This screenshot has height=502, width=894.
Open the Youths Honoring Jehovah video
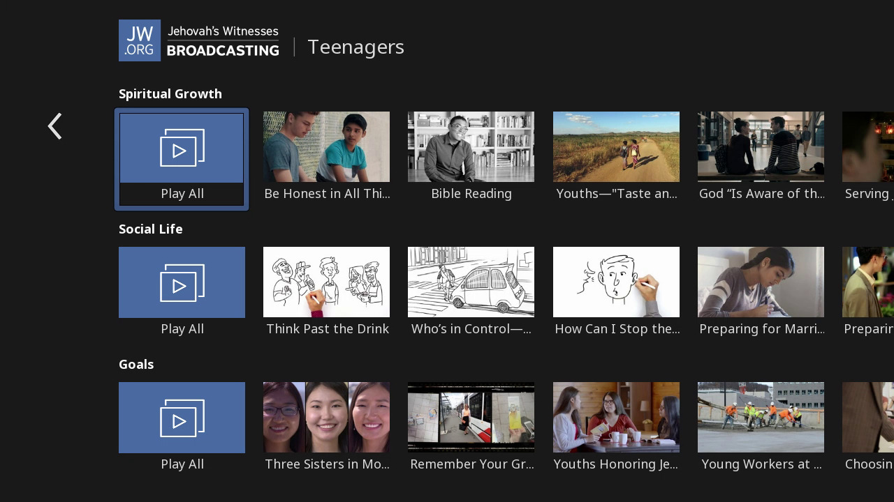click(616, 418)
